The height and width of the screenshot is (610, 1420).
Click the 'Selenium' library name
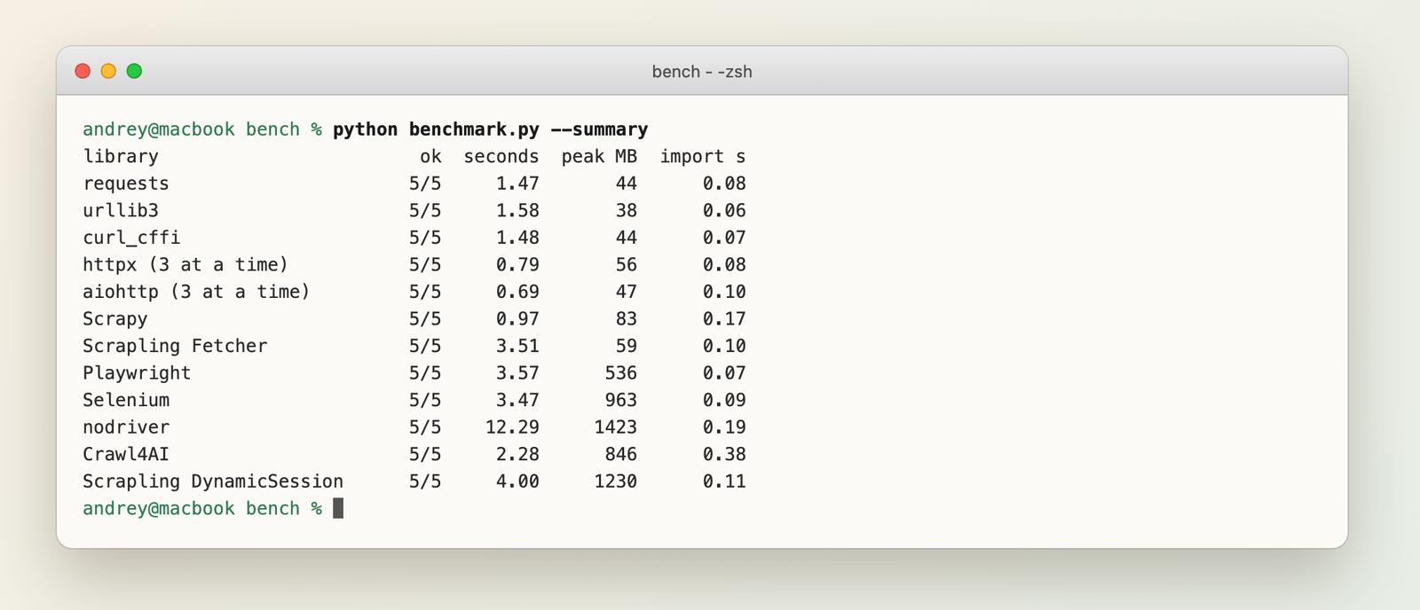[x=126, y=400]
